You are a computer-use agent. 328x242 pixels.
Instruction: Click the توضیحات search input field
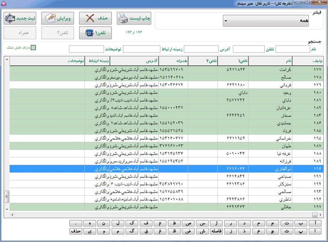(x=87, y=49)
